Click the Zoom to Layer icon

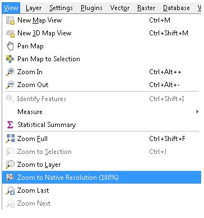pyautogui.click(x=10, y=165)
